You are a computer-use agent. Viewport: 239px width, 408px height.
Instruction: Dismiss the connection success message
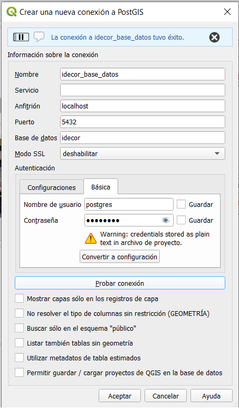214,38
